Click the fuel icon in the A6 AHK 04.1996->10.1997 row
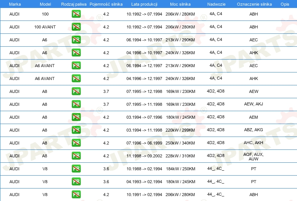 tap(76, 53)
